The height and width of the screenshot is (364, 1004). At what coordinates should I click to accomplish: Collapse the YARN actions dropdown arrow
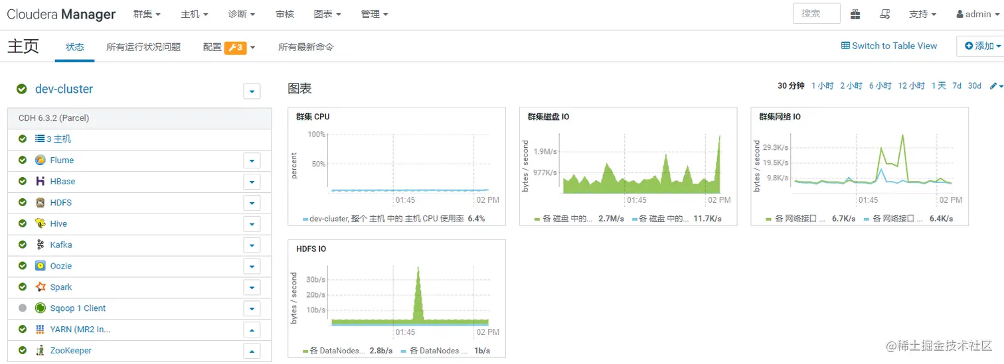252,330
